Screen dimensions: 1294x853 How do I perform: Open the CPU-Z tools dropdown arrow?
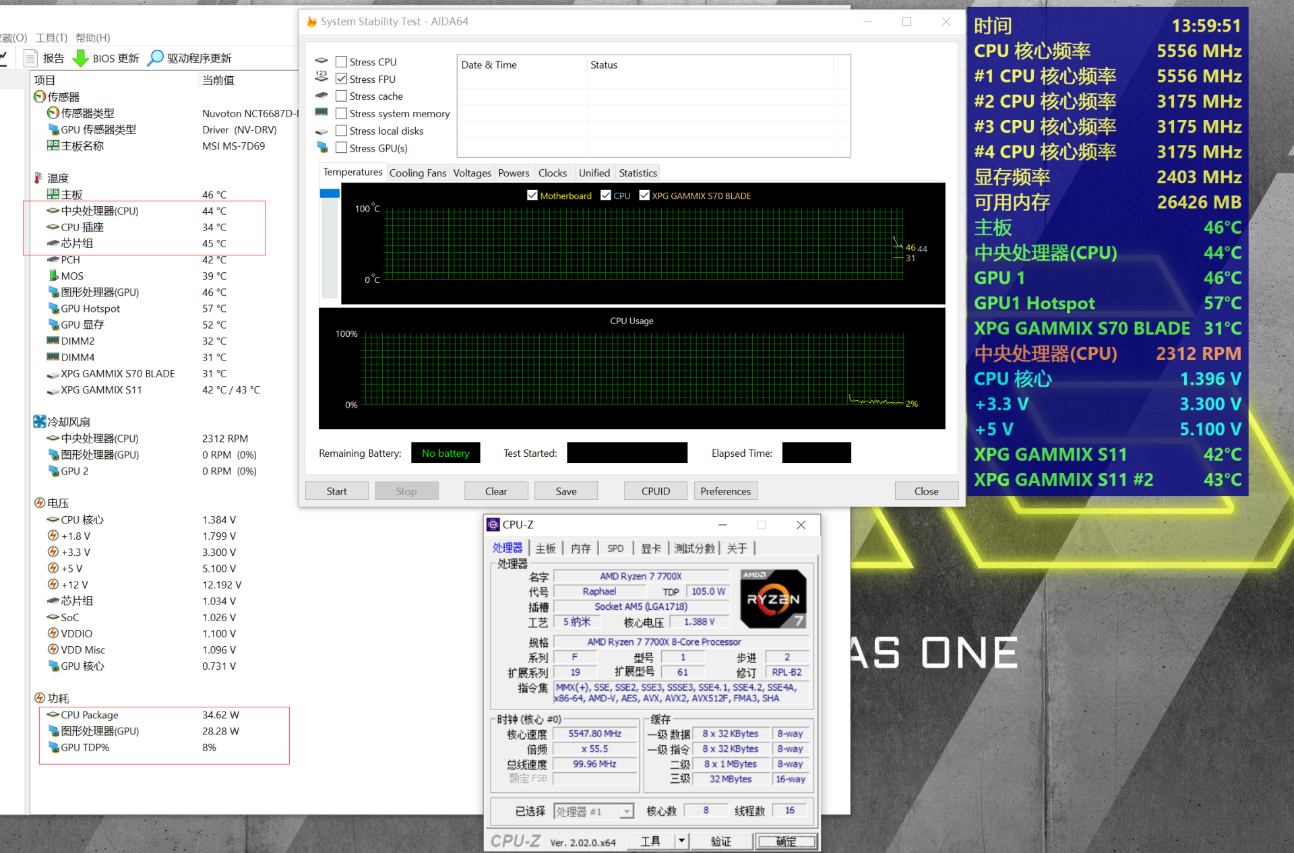[681, 841]
